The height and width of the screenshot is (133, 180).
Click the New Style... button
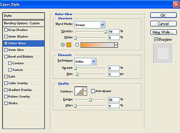163,32
